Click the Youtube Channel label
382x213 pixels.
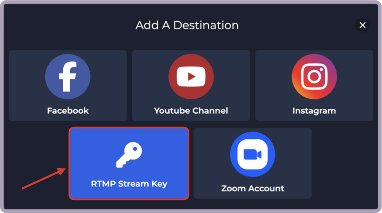point(191,111)
